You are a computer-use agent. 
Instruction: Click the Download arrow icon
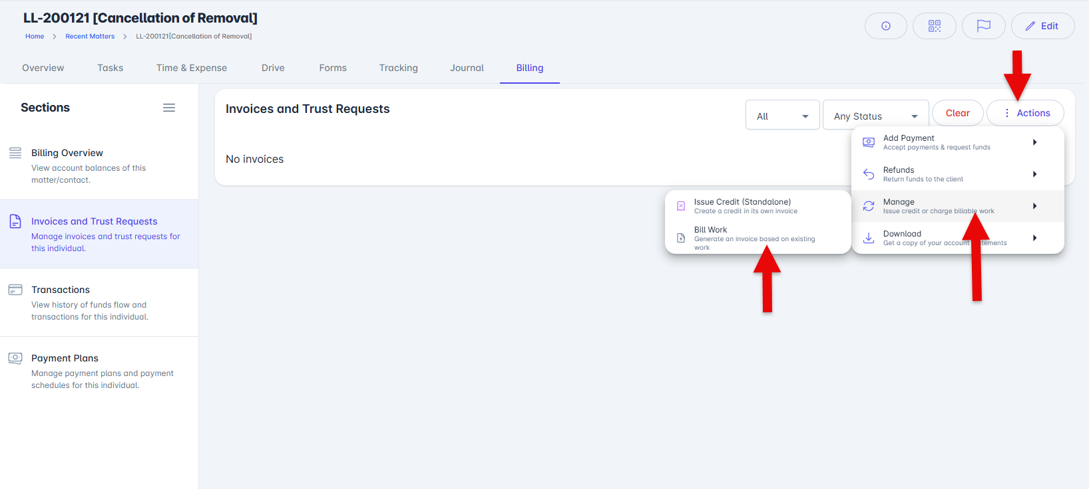pos(869,238)
